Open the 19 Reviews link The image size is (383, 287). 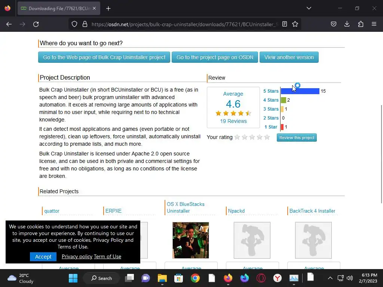tap(233, 121)
